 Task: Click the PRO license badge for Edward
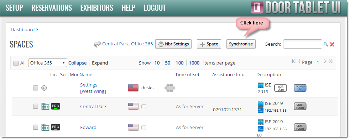[56, 127]
